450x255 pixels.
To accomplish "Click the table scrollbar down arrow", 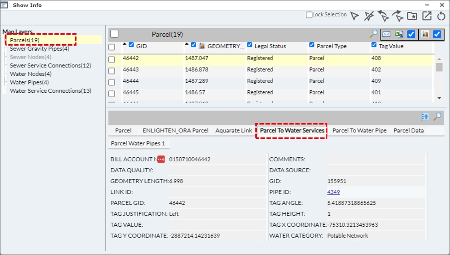I will click(439, 98).
